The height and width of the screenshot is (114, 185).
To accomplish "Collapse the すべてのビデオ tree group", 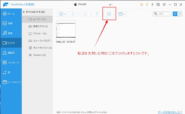I will point(24,12).
